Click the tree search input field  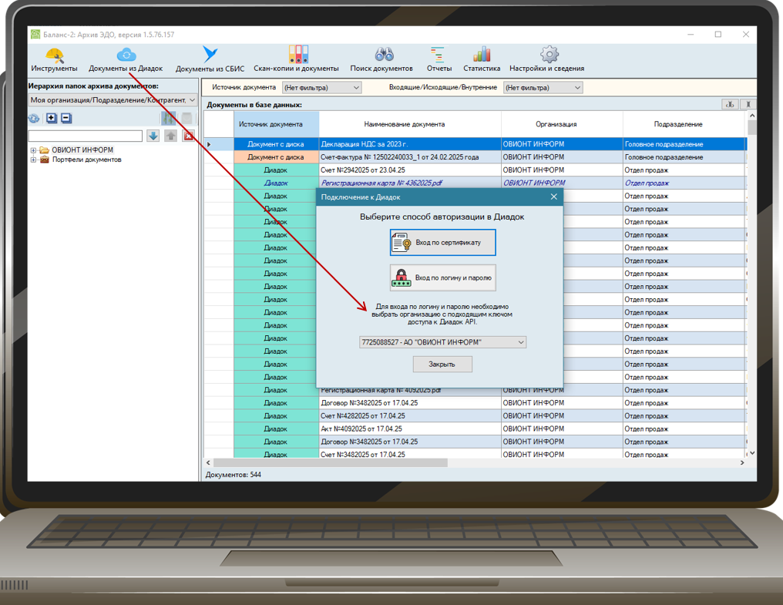(x=86, y=136)
